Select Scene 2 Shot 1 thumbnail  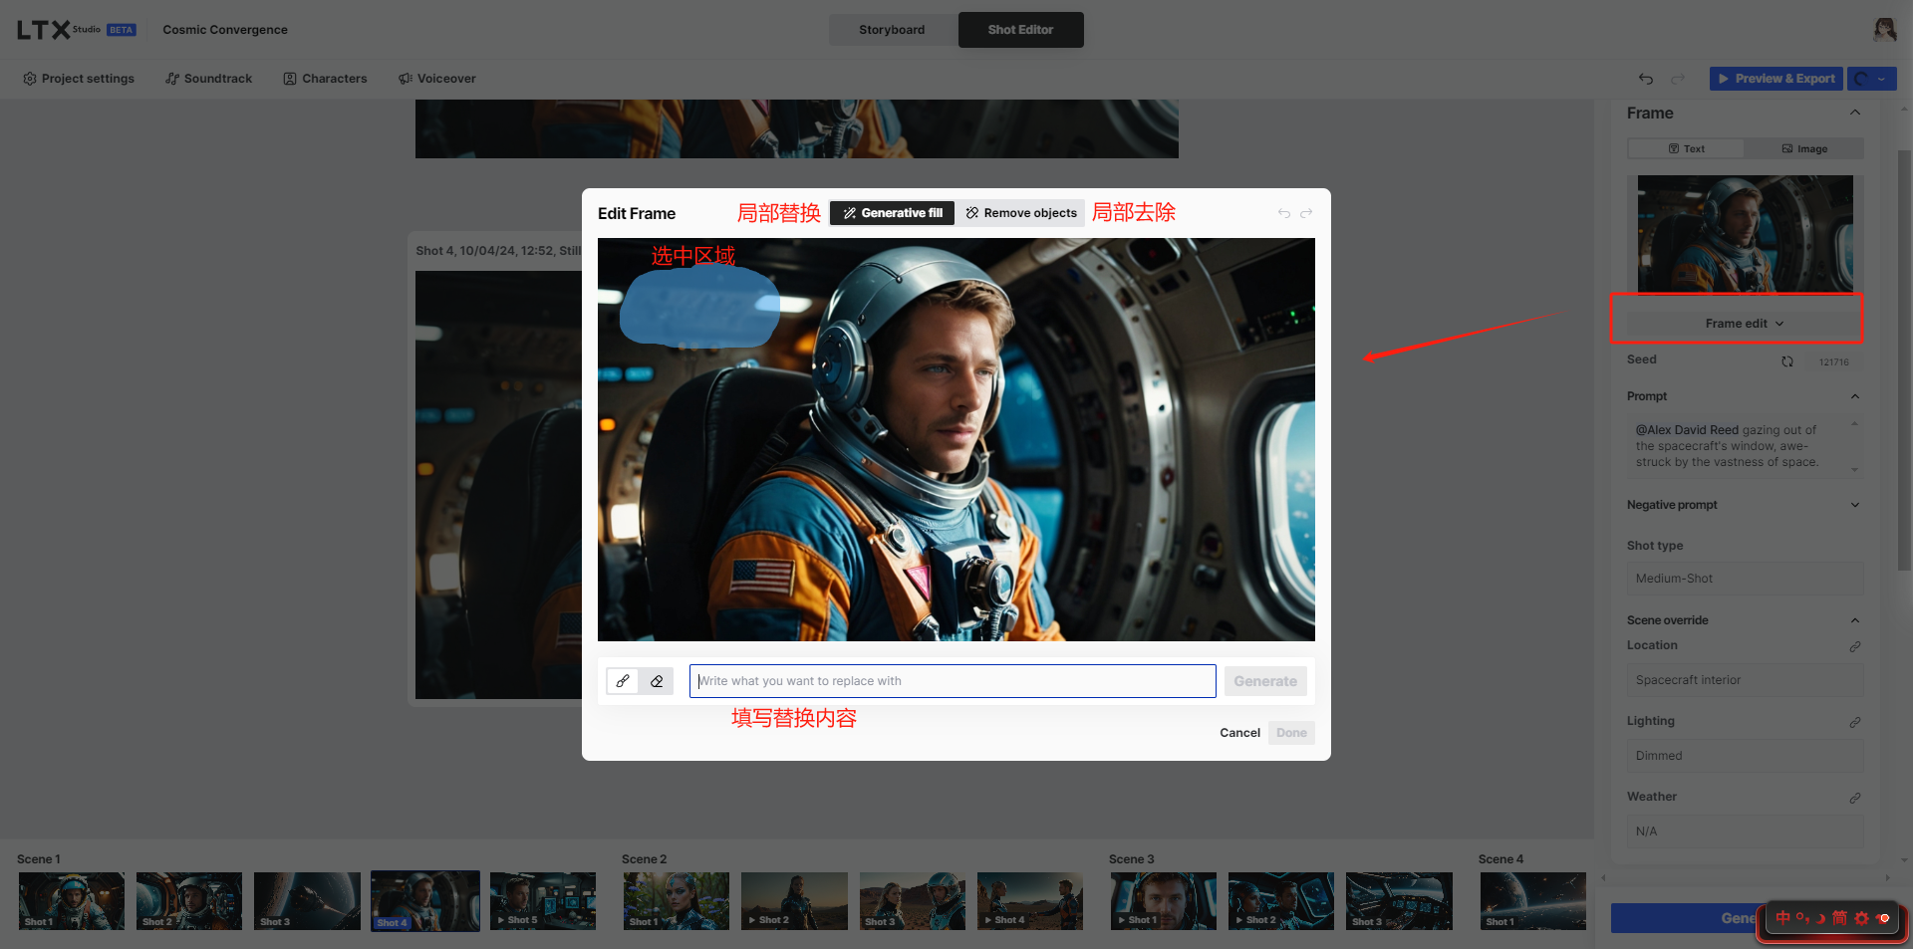[x=677, y=901]
